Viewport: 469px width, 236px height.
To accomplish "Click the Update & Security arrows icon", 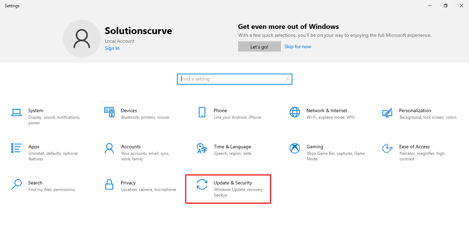I will tap(202, 184).
